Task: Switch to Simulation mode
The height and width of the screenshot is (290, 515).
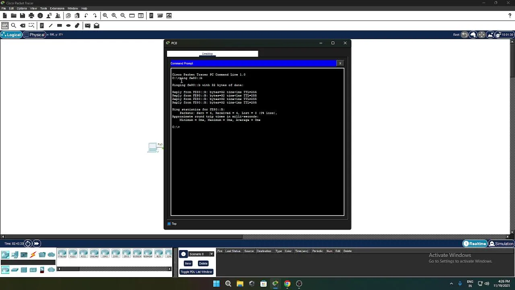Action: pyautogui.click(x=501, y=244)
